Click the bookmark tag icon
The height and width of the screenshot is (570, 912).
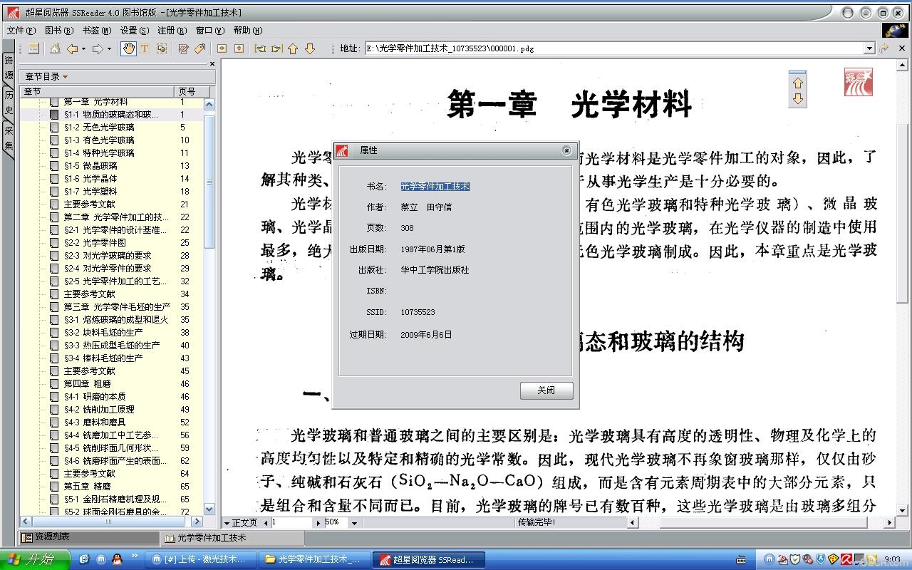click(200, 48)
